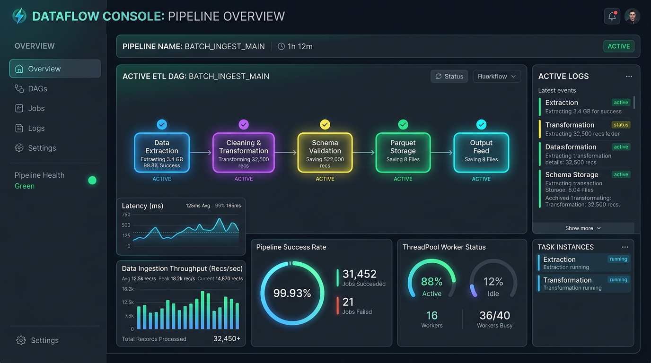Expand Show more in Active Logs
This screenshot has height=363, width=651.
(583, 228)
